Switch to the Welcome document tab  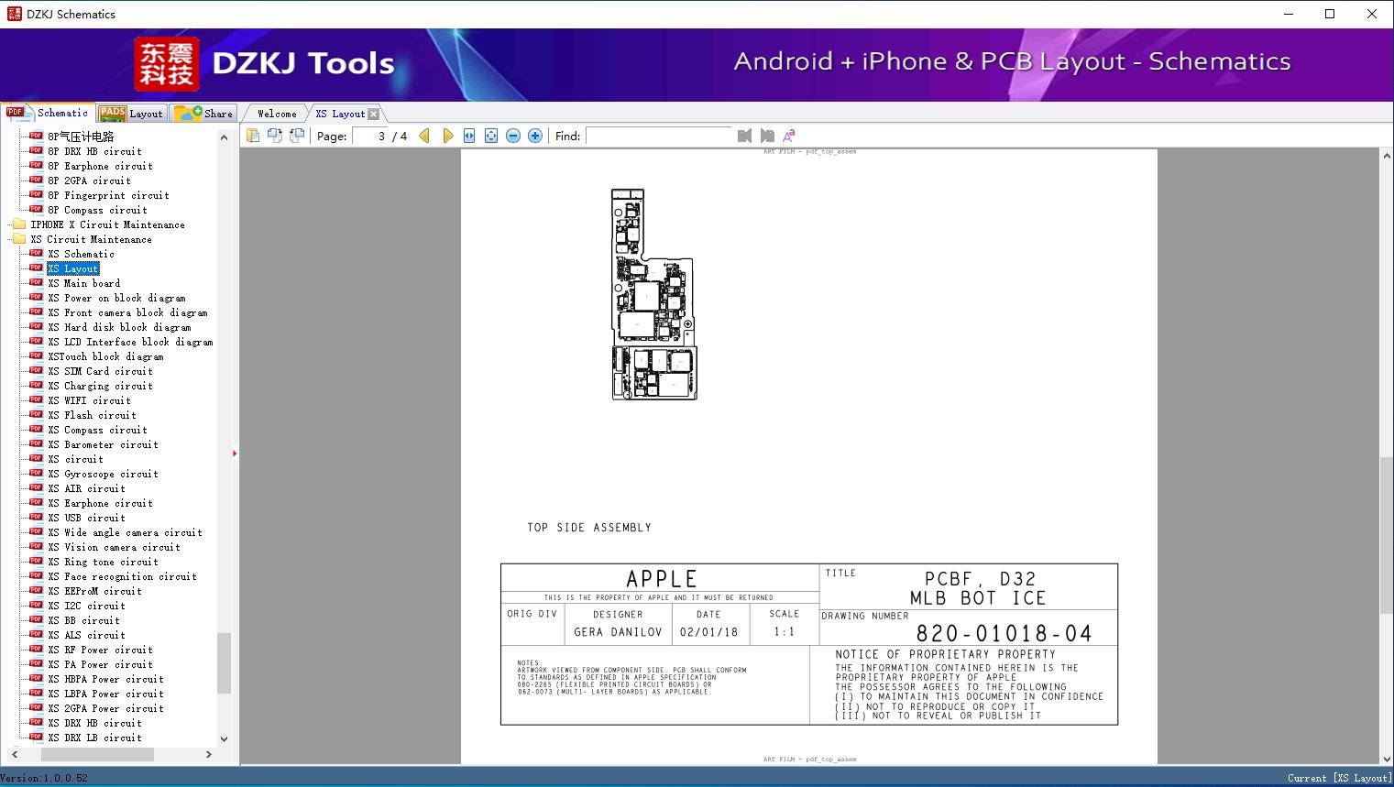(x=276, y=114)
